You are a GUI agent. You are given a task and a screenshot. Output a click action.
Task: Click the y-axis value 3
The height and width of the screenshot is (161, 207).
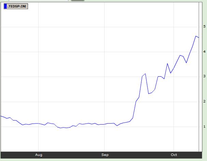point(204,76)
